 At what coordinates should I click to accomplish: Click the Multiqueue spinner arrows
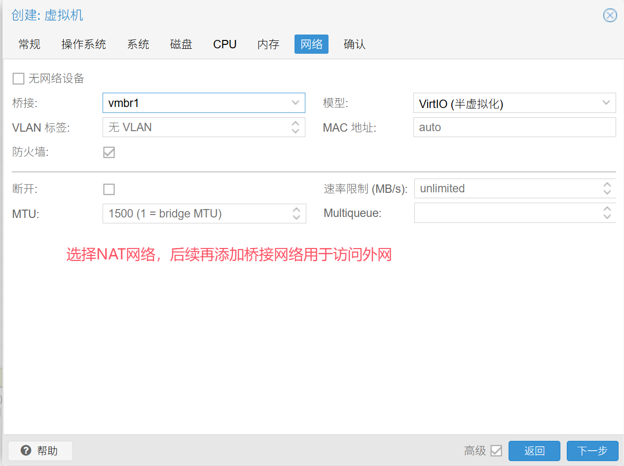click(x=607, y=213)
